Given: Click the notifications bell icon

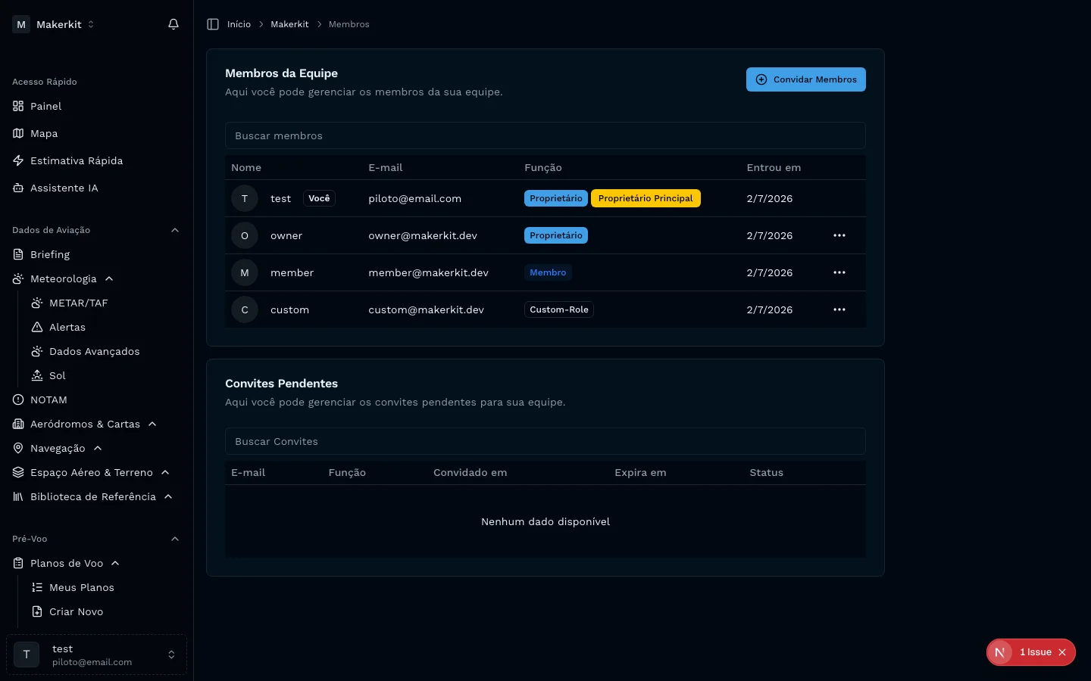Looking at the screenshot, I should click(x=173, y=24).
